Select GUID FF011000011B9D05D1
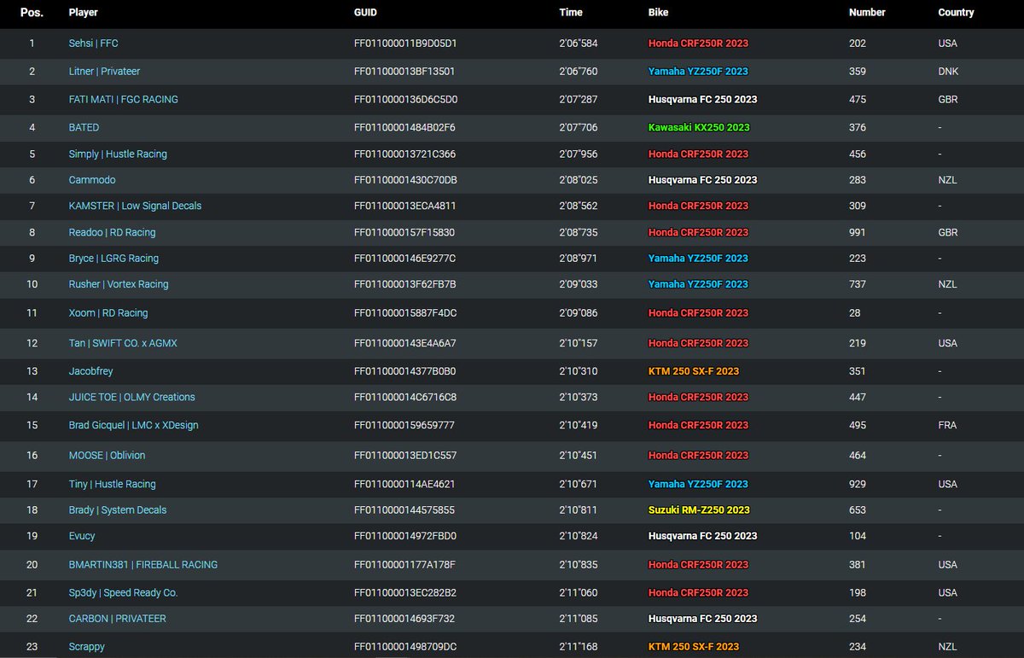This screenshot has height=658, width=1024. (405, 43)
